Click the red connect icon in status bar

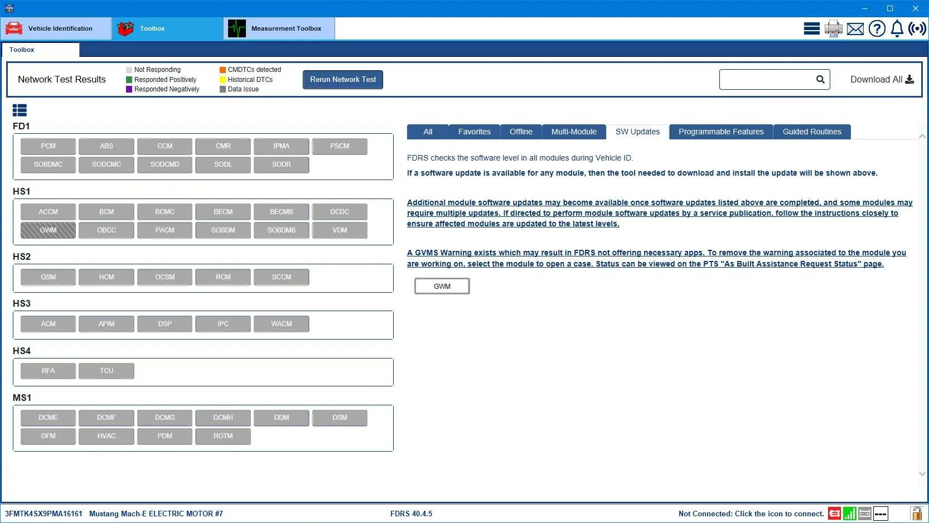(834, 514)
